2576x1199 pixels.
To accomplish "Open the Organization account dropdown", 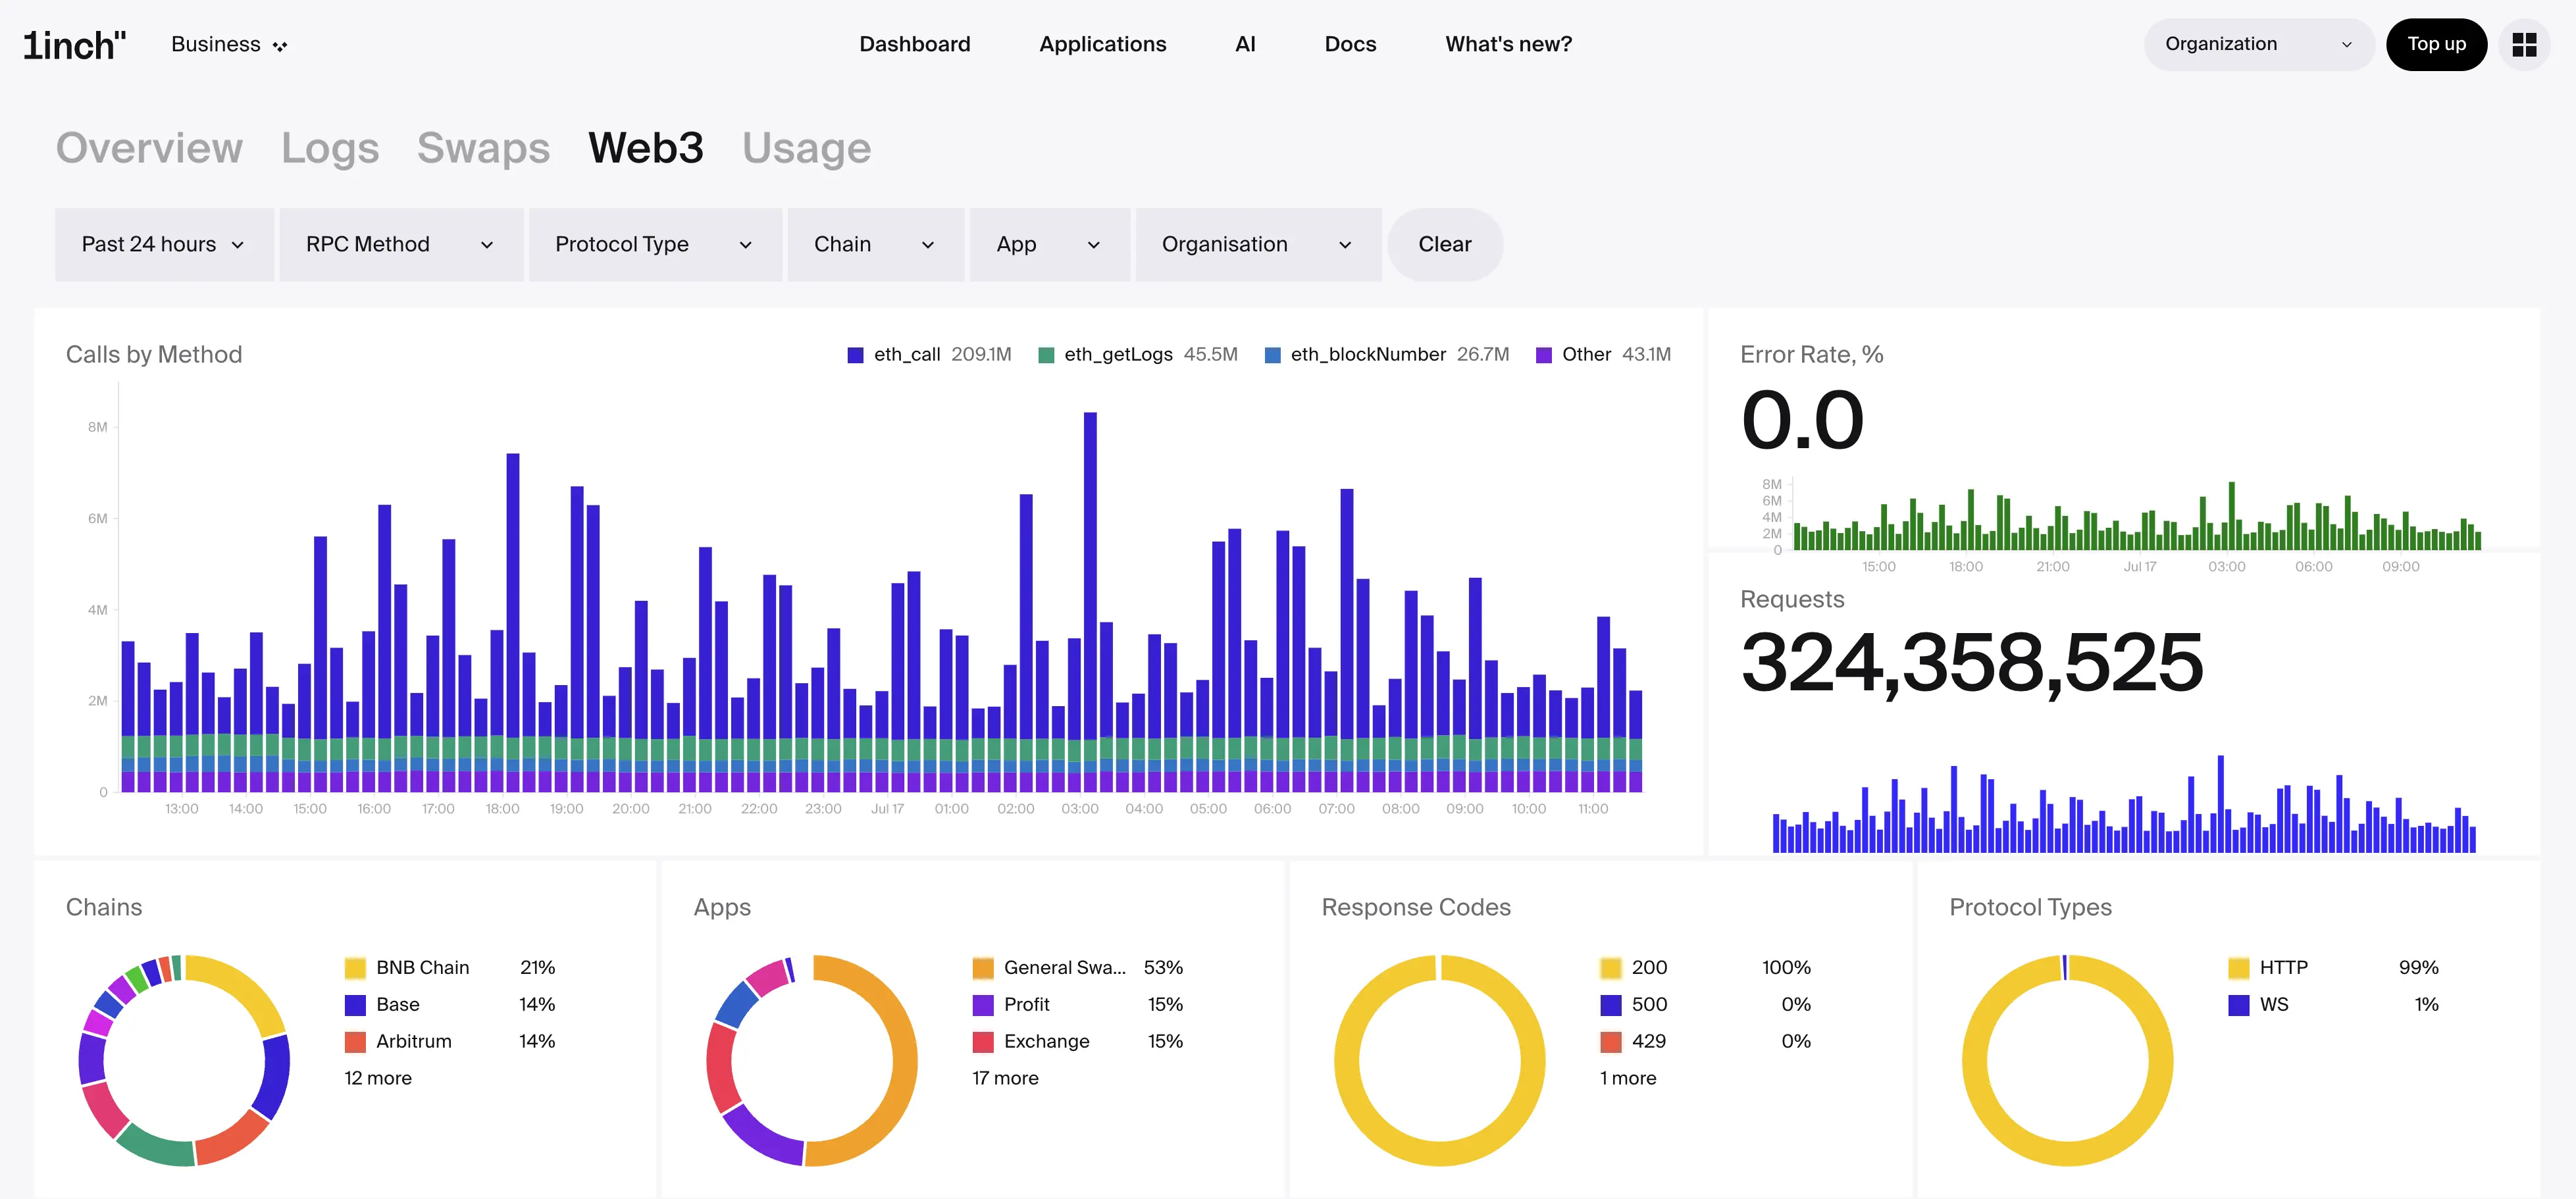I will [2258, 44].
